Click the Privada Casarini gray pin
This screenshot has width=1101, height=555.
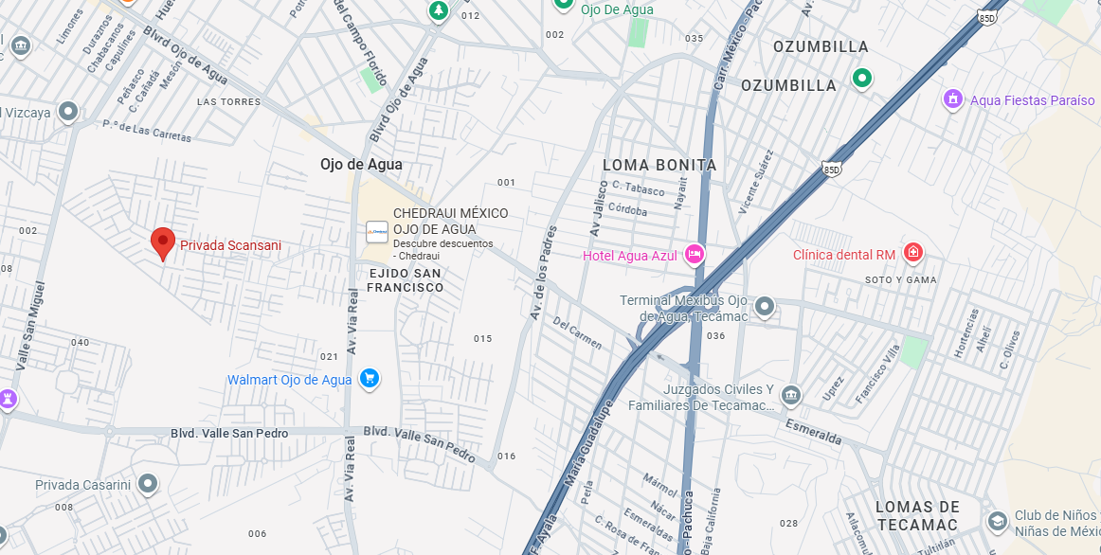pos(148,483)
